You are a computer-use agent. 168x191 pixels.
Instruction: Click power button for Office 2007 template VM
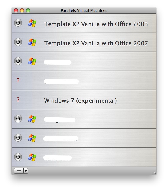click(x=18, y=42)
